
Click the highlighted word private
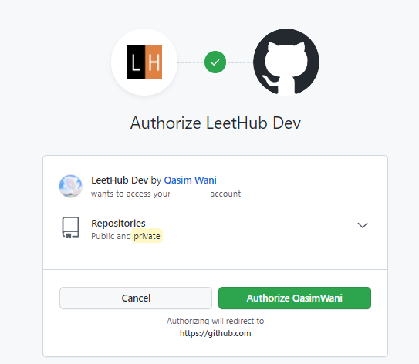[147, 236]
